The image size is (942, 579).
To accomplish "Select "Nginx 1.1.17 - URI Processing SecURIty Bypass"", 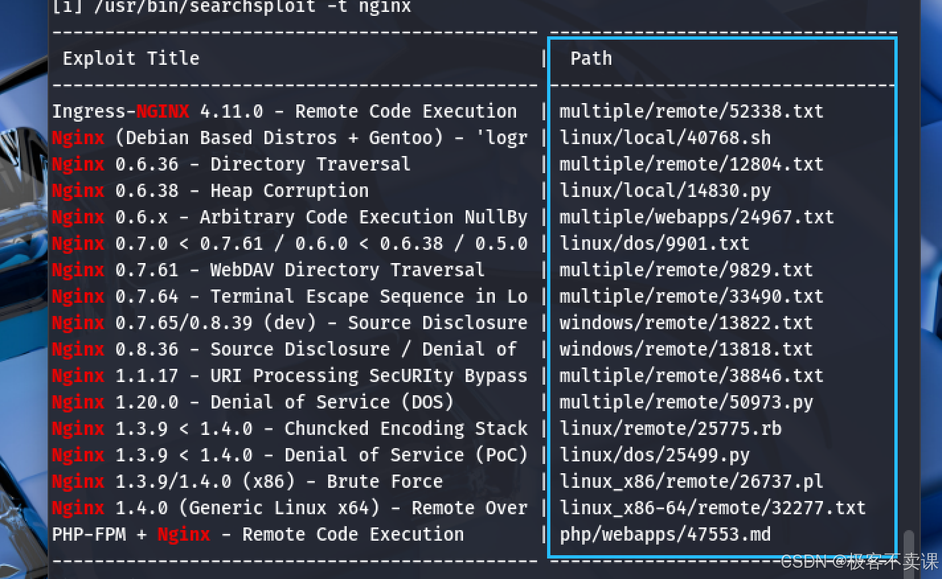I will coord(290,375).
